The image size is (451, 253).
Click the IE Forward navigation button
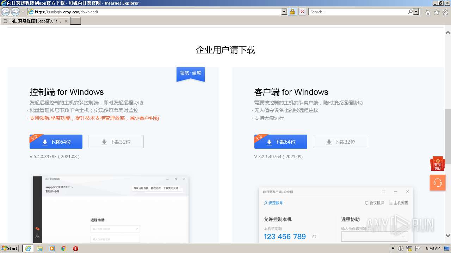[15, 12]
